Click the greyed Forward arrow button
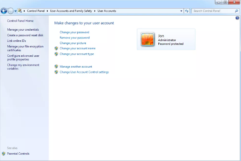This screenshot has width=241, height=161. [x=10, y=11]
